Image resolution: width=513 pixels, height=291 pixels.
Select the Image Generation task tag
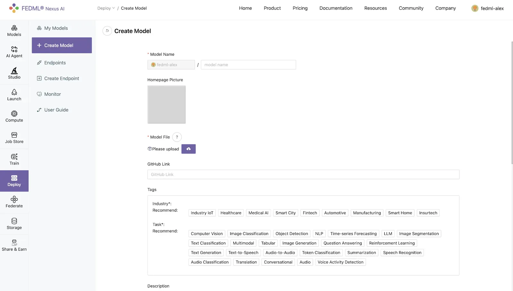tap(299, 243)
